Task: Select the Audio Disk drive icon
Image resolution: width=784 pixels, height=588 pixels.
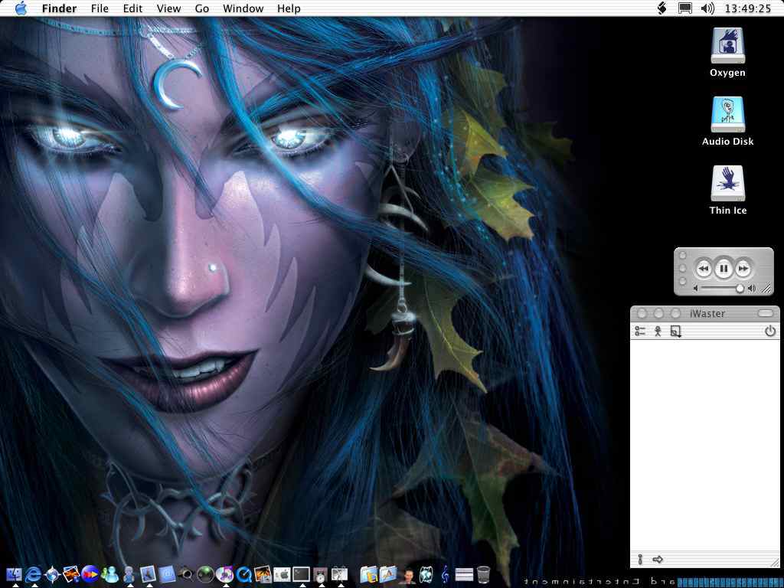Action: coord(727,115)
